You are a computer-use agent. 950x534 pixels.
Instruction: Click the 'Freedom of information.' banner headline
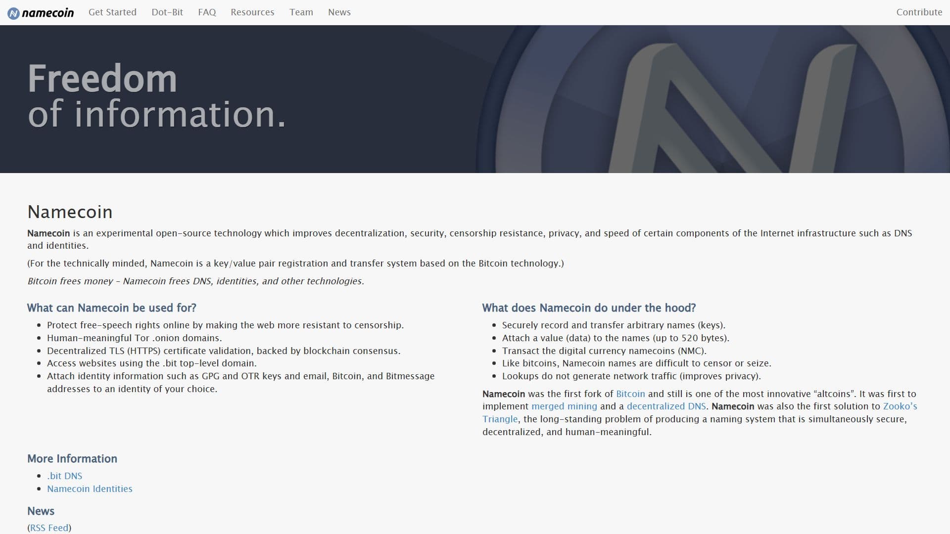pos(157,96)
